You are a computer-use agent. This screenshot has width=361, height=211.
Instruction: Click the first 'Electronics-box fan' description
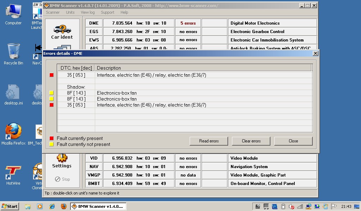tap(117, 93)
